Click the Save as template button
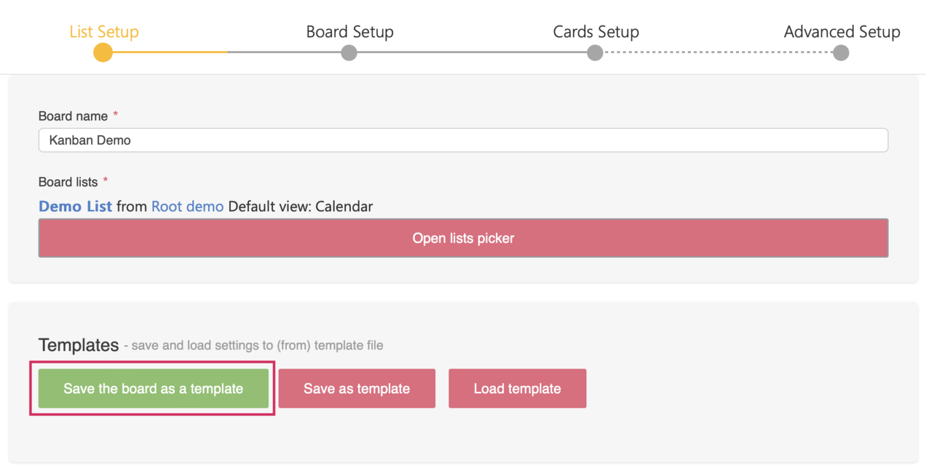 click(356, 388)
